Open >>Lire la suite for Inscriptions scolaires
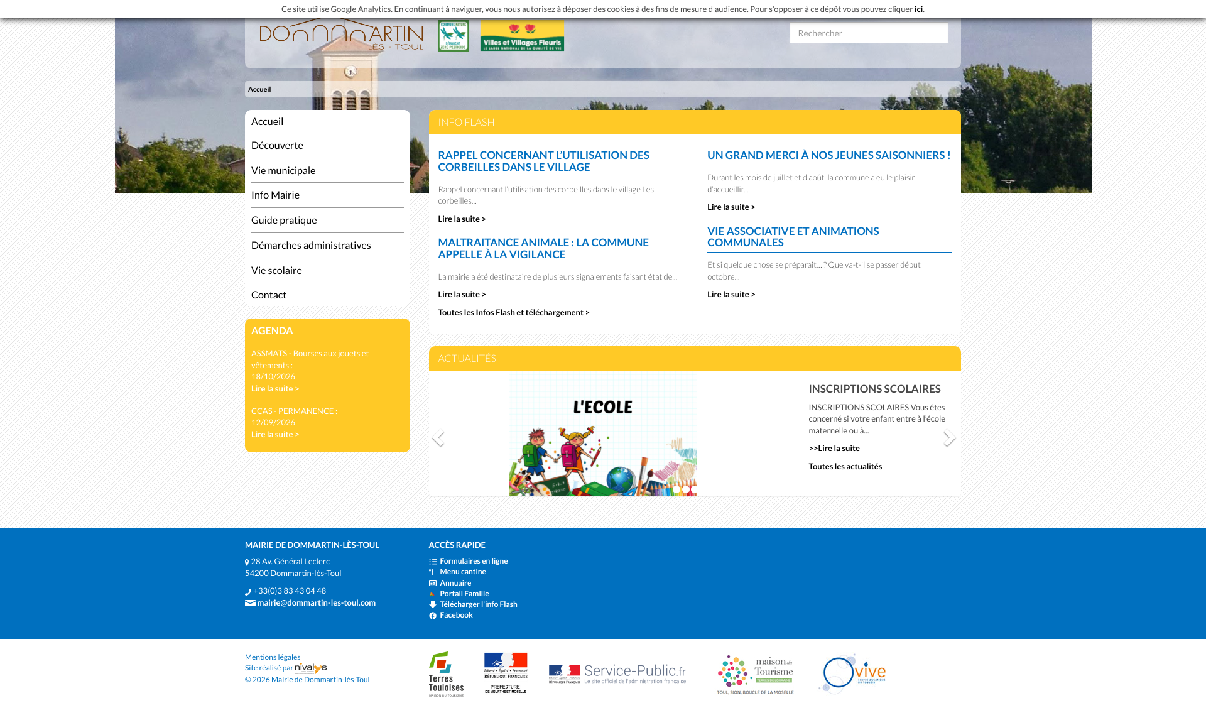Image resolution: width=1206 pixels, height=703 pixels. click(834, 448)
